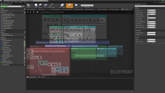
Task: Click the graph grid icon before the breadcrumb
Action: pyautogui.click(x=37, y=12)
